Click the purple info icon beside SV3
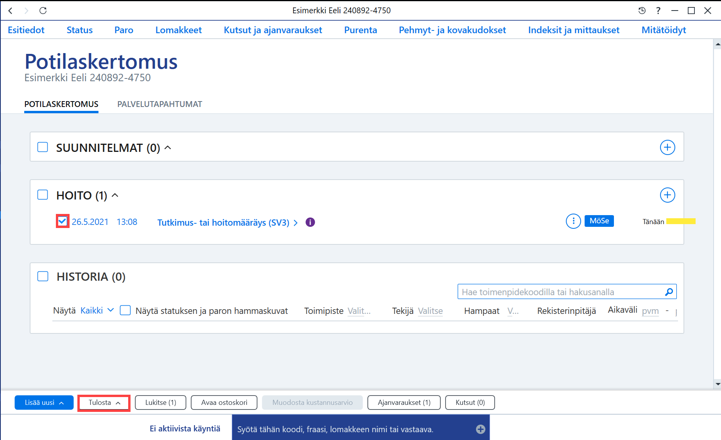The height and width of the screenshot is (440, 721). (310, 222)
